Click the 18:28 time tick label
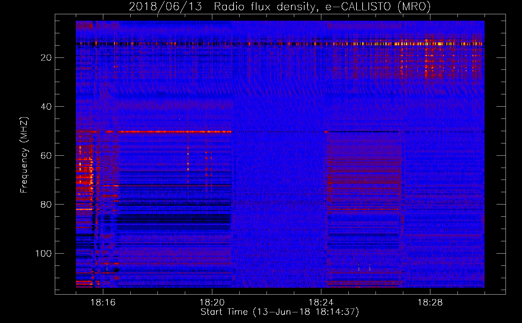 [430, 303]
